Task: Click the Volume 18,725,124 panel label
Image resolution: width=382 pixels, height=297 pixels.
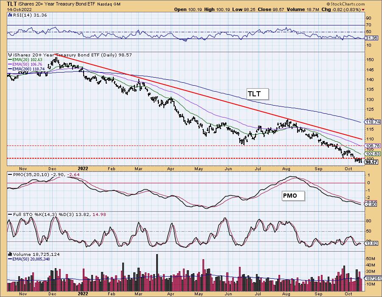Action: 37,254
